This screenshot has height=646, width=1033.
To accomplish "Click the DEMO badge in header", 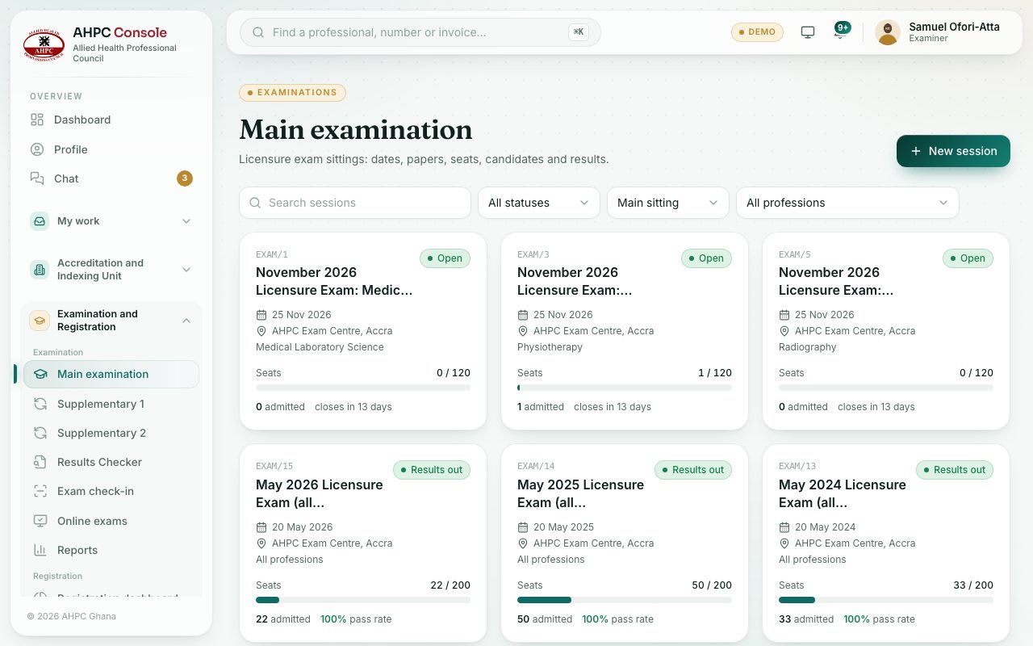I will [x=757, y=32].
